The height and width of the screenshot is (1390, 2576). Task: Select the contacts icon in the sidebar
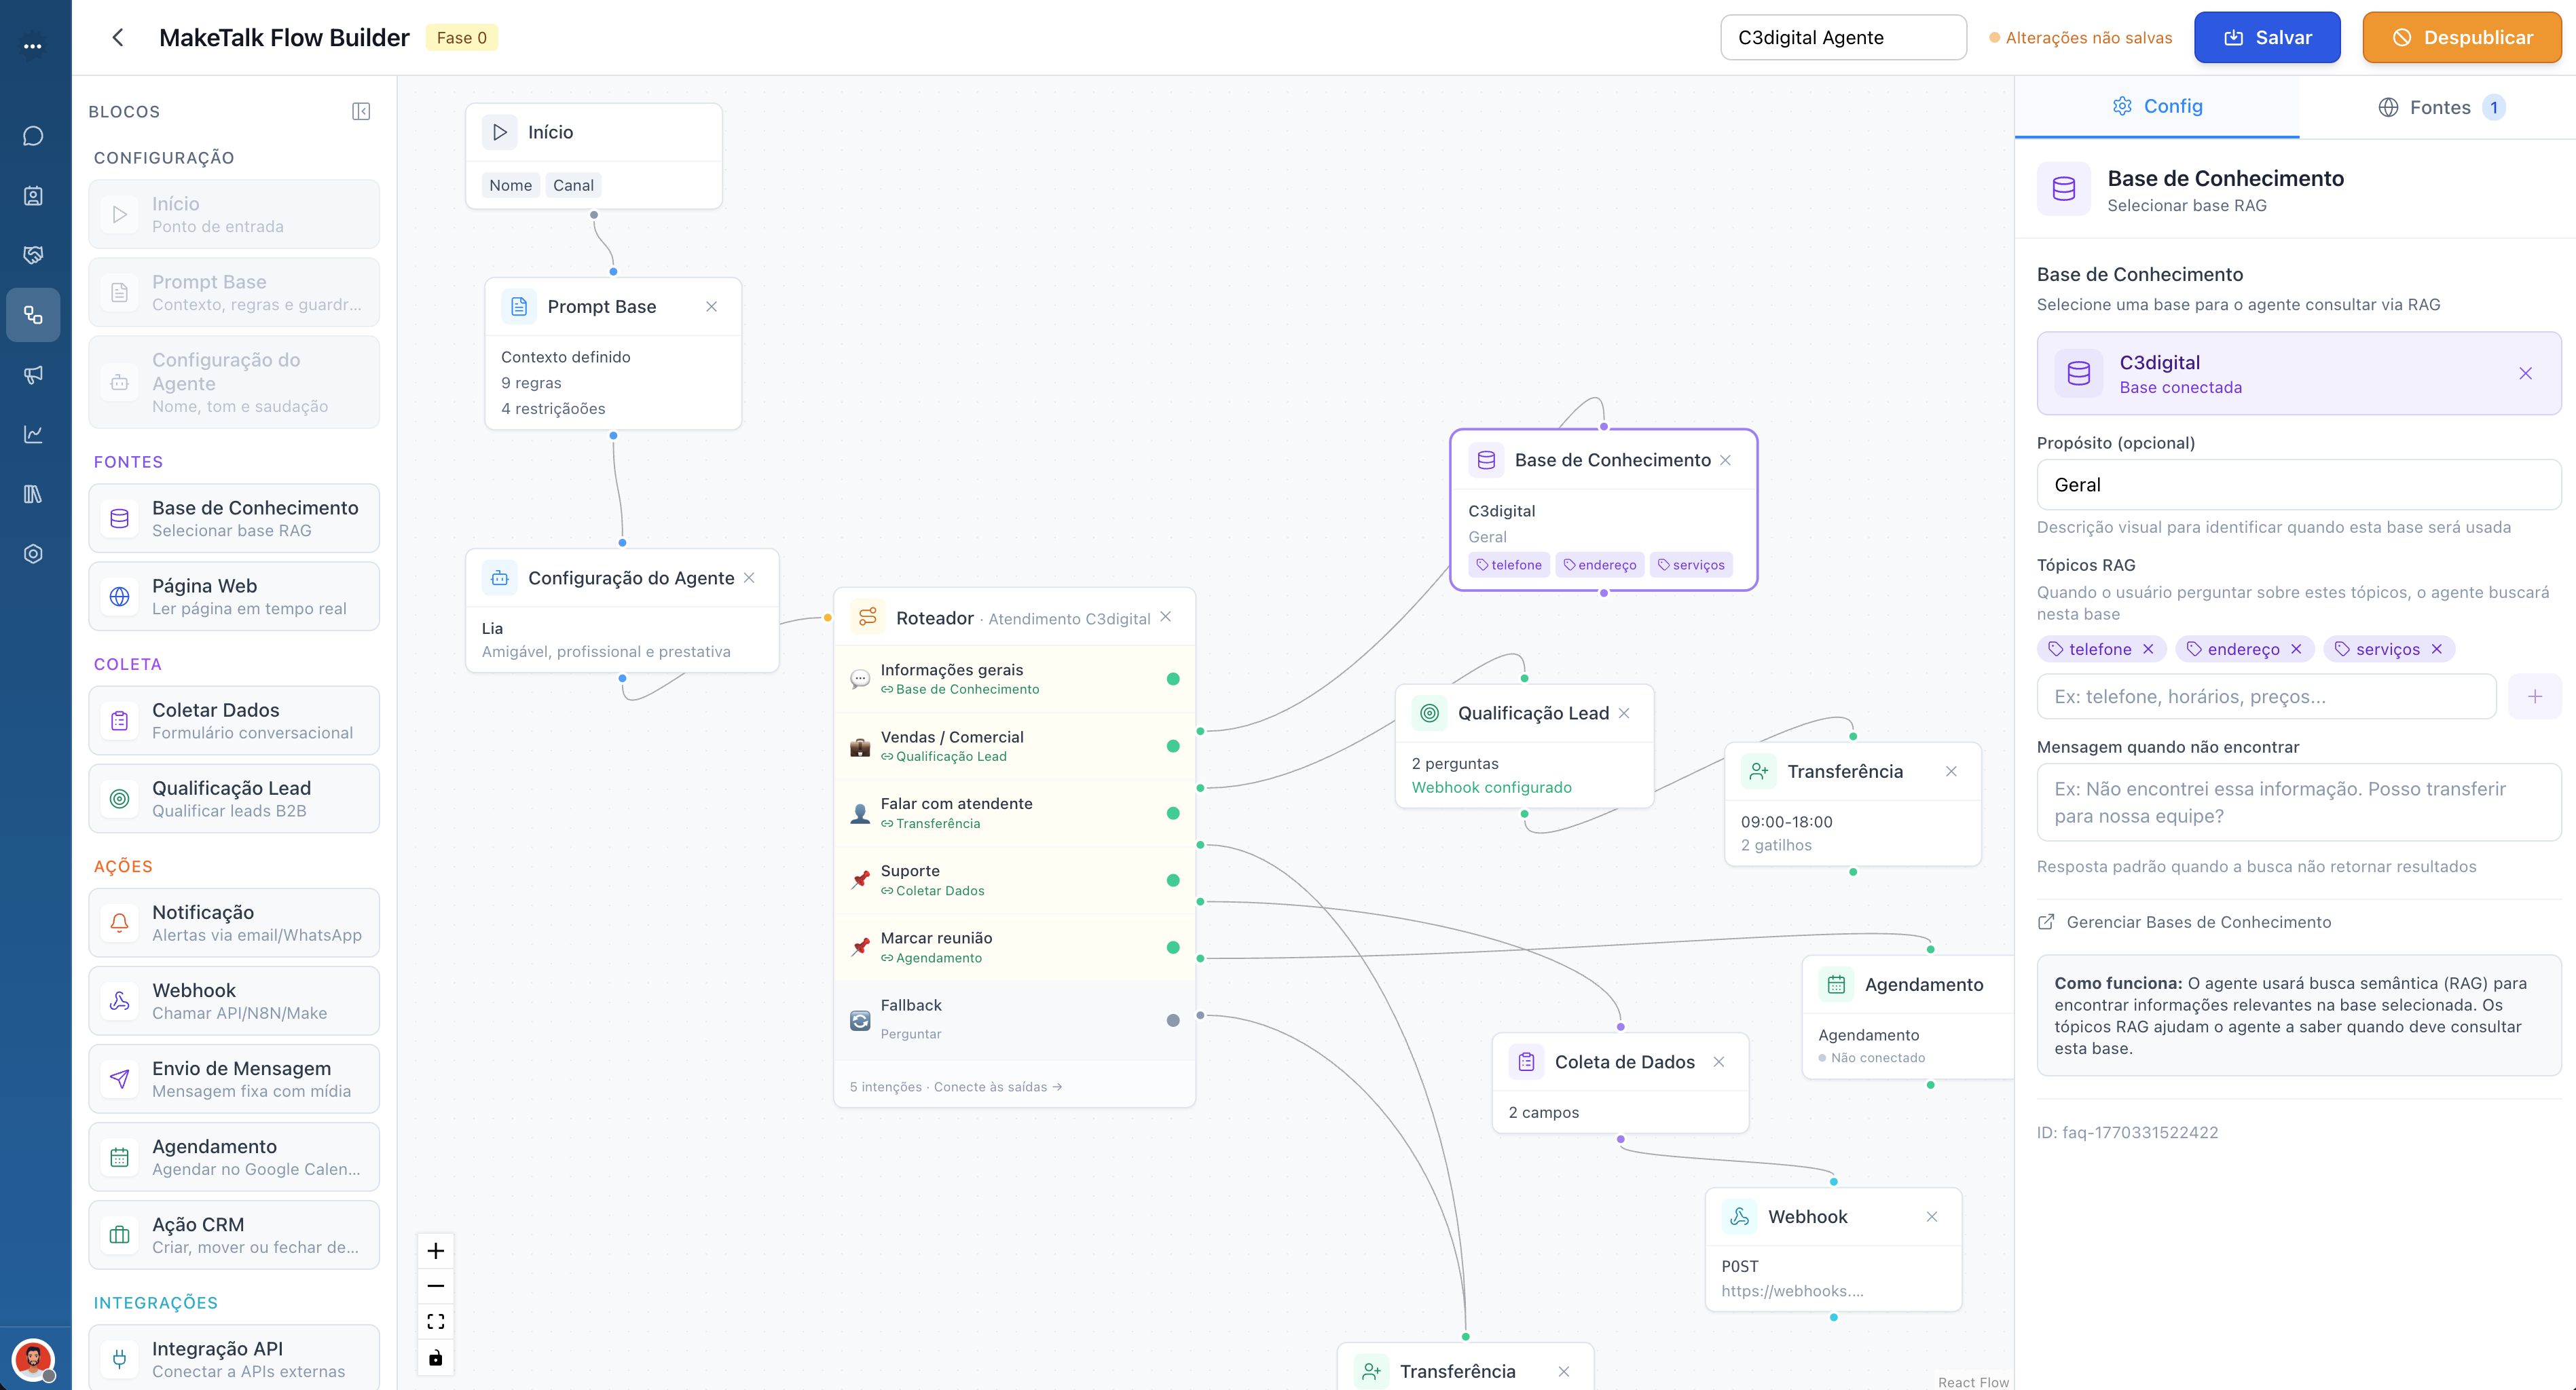click(34, 196)
